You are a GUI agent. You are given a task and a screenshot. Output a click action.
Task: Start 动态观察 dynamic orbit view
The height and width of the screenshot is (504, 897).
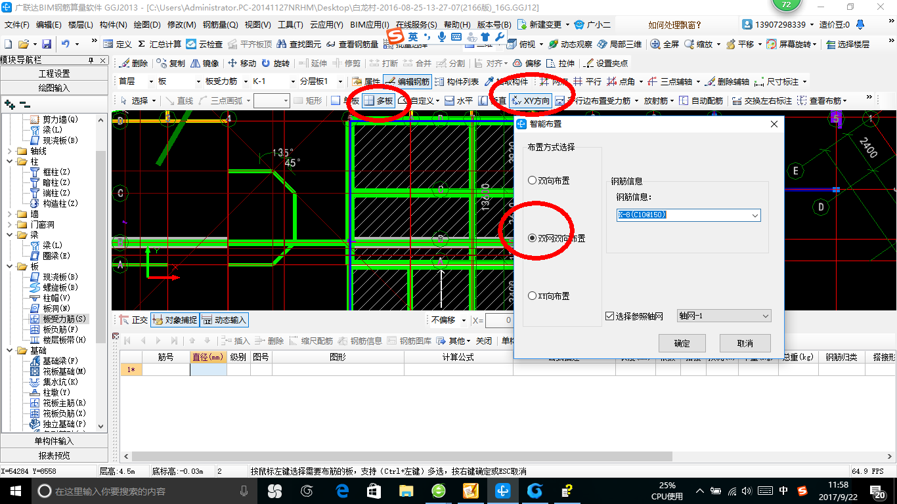pos(570,45)
